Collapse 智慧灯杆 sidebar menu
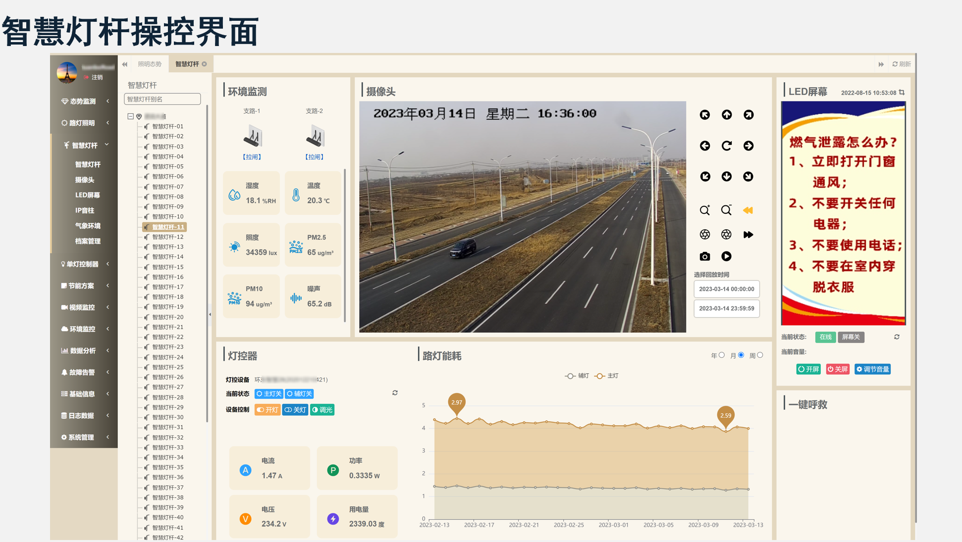962x542 pixels. click(84, 145)
